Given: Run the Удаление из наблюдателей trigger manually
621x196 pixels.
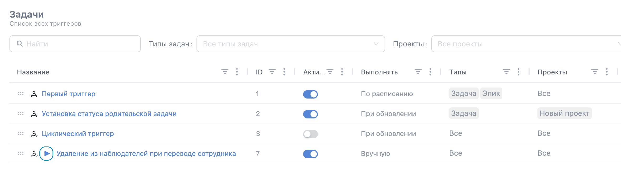Looking at the screenshot, I should coord(46,154).
